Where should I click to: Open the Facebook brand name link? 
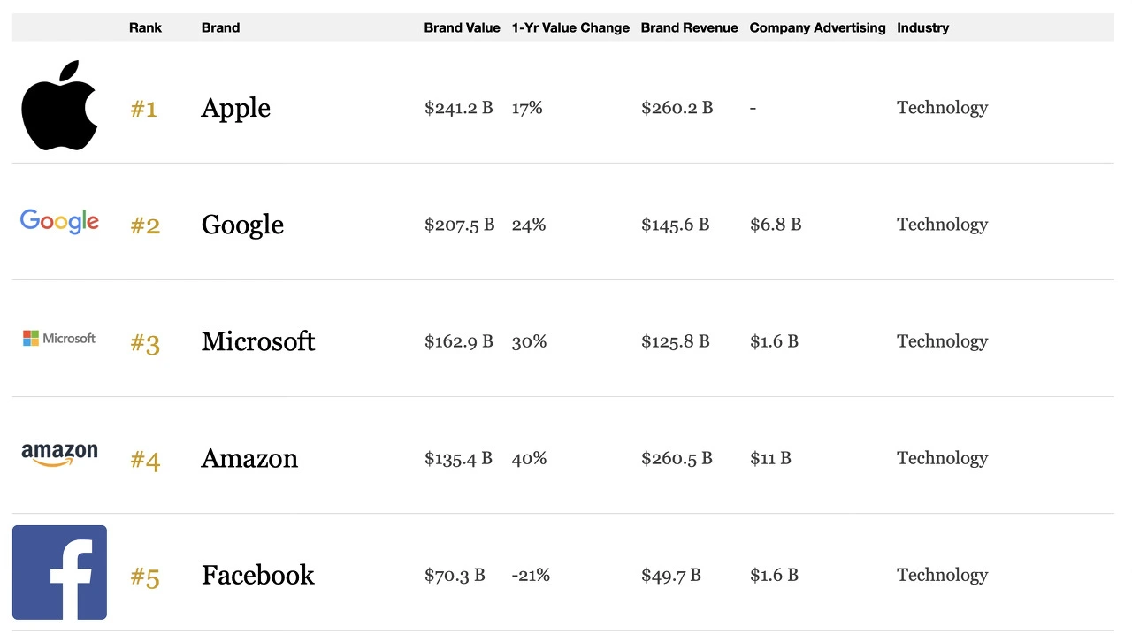pyautogui.click(x=258, y=575)
